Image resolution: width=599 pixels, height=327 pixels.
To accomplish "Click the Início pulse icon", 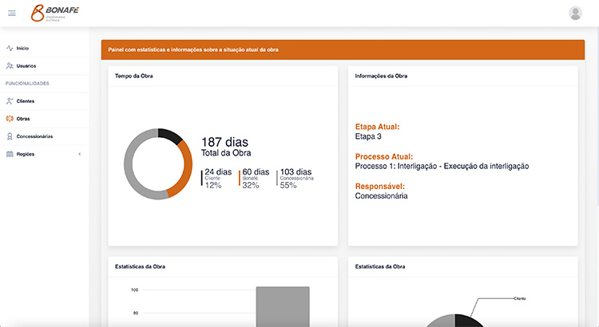I will [10, 49].
